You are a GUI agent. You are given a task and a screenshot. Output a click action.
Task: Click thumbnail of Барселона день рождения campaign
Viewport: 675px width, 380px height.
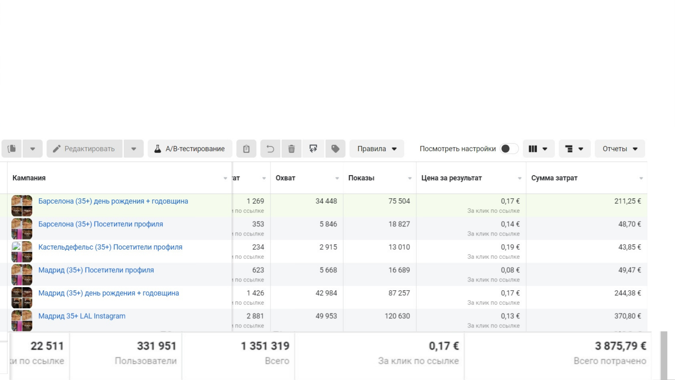pyautogui.click(x=22, y=205)
